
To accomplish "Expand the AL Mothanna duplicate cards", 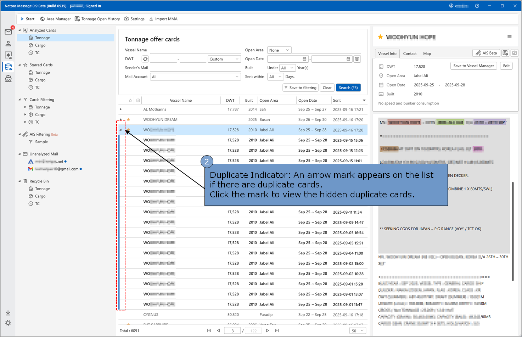I will point(121,109).
